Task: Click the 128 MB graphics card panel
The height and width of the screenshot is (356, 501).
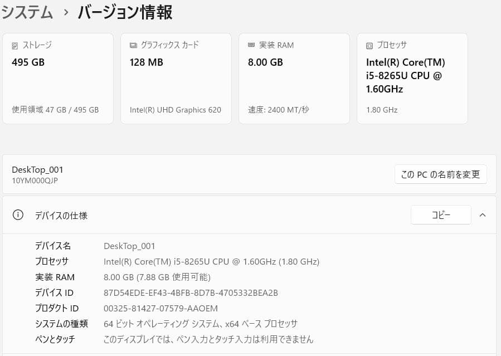Action: 176,78
